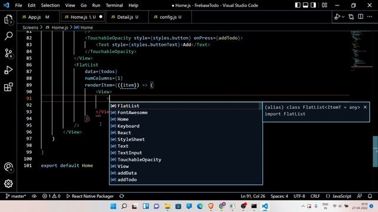Open the Customize Layout button
Screen dimensions: 378x212
[x=324, y=5]
